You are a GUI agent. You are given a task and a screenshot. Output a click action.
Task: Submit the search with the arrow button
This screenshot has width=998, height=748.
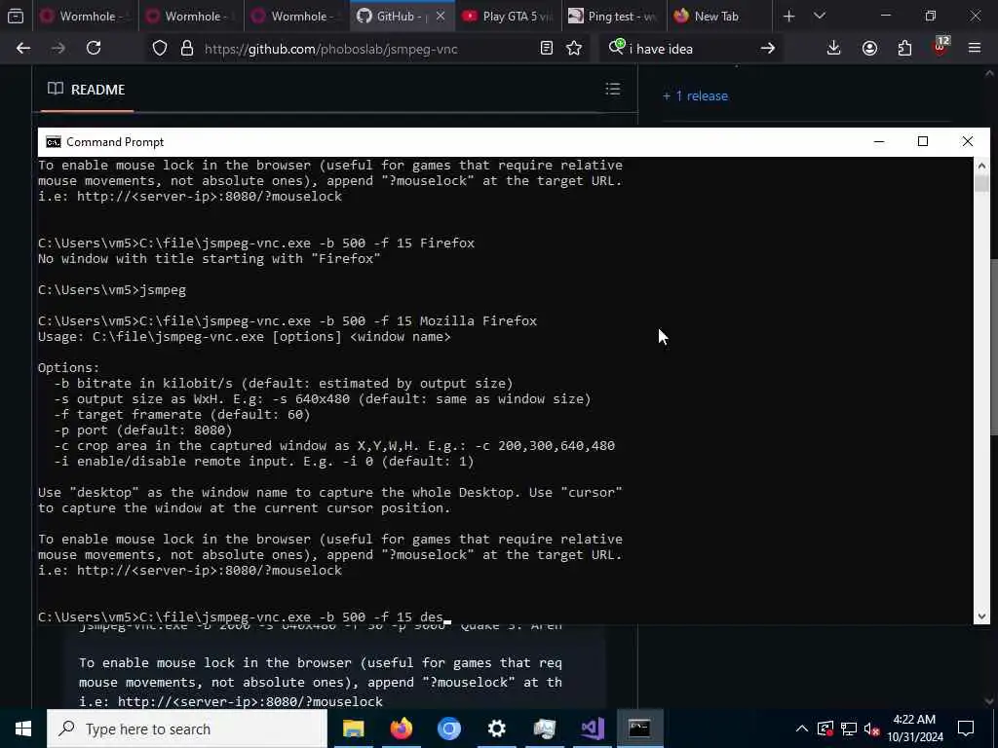click(x=768, y=49)
